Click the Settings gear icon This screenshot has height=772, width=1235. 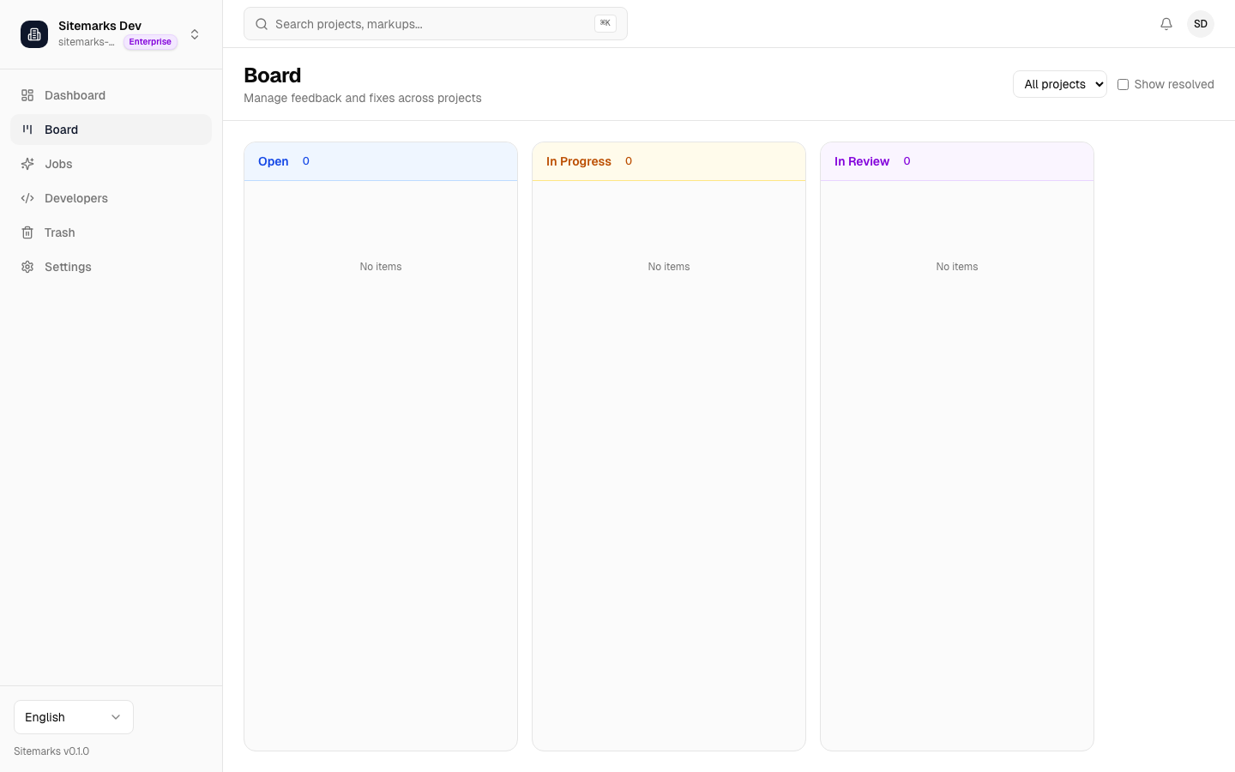pyautogui.click(x=27, y=267)
